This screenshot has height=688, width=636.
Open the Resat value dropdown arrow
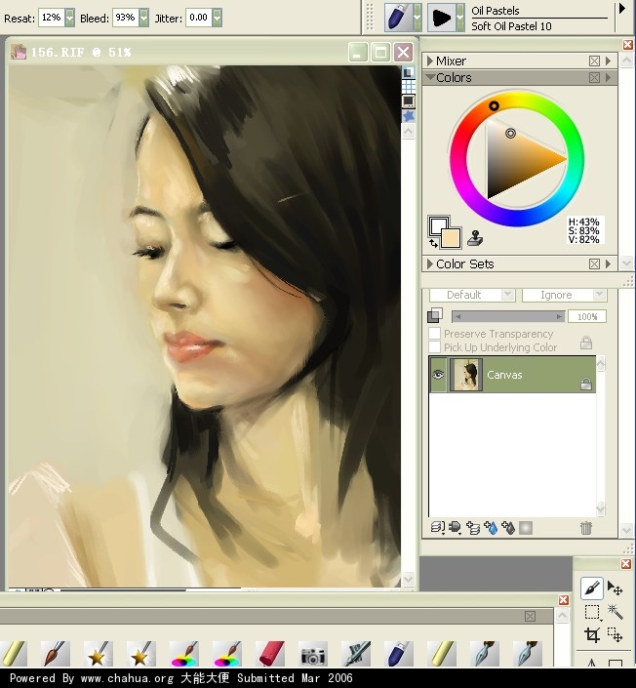pyautogui.click(x=69, y=18)
